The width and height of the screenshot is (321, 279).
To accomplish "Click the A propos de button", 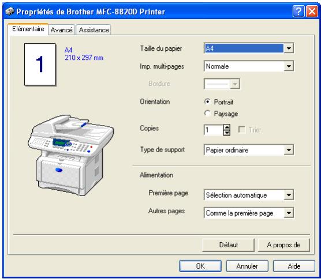I will (x=283, y=244).
